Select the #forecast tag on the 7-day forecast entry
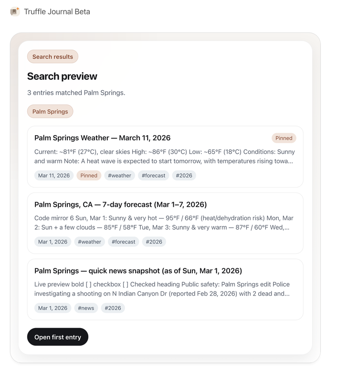Image resolution: width=337 pixels, height=372 pixels. (123, 242)
